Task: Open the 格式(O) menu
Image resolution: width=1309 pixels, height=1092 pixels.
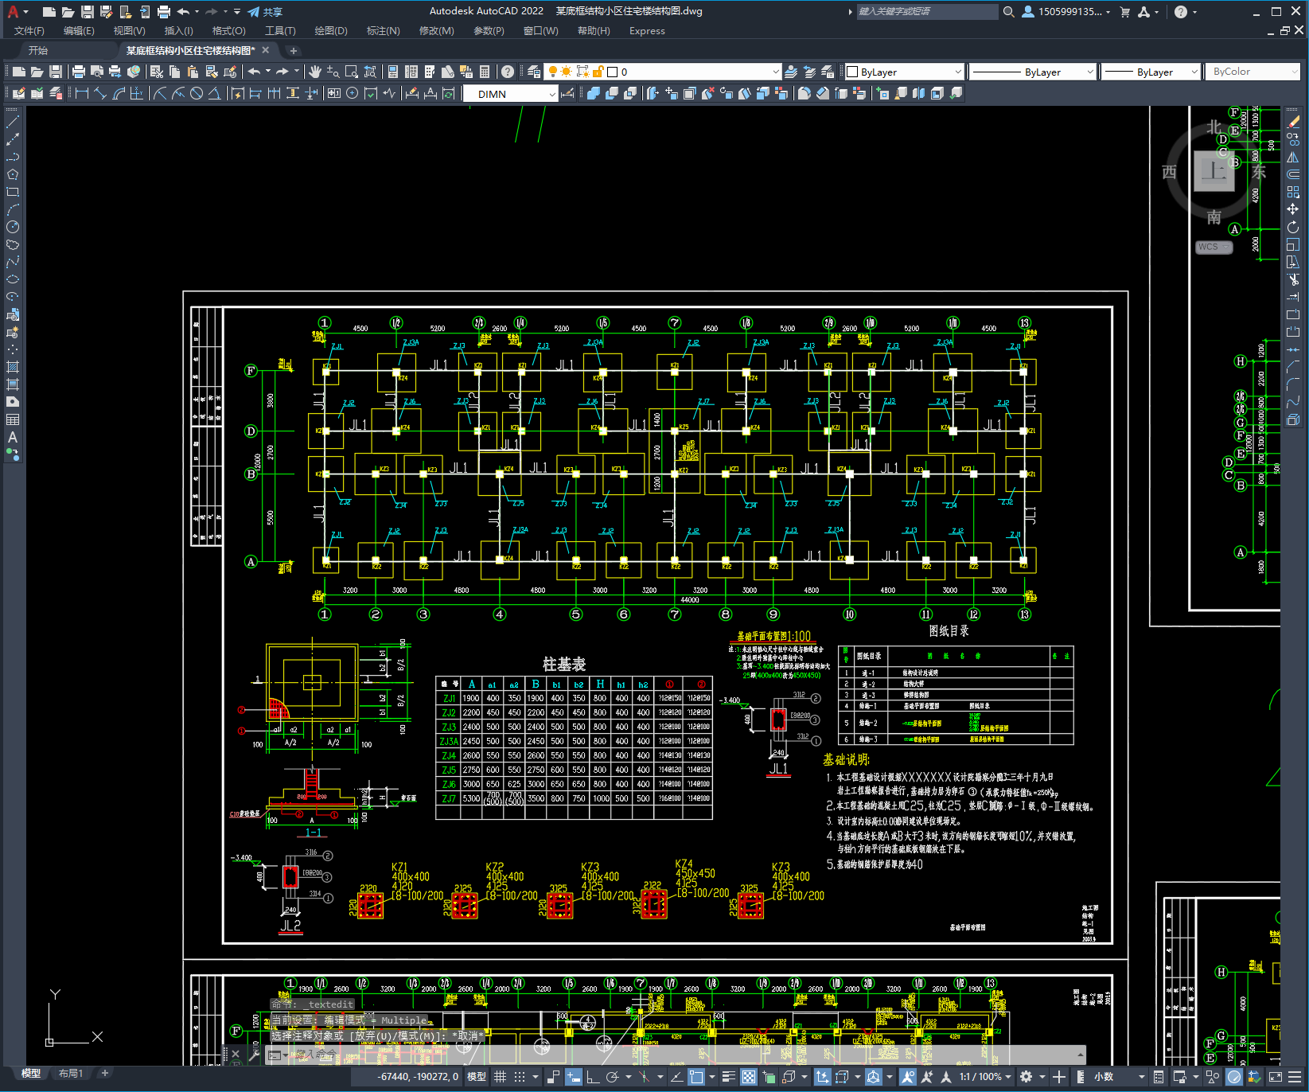Action: (x=229, y=31)
